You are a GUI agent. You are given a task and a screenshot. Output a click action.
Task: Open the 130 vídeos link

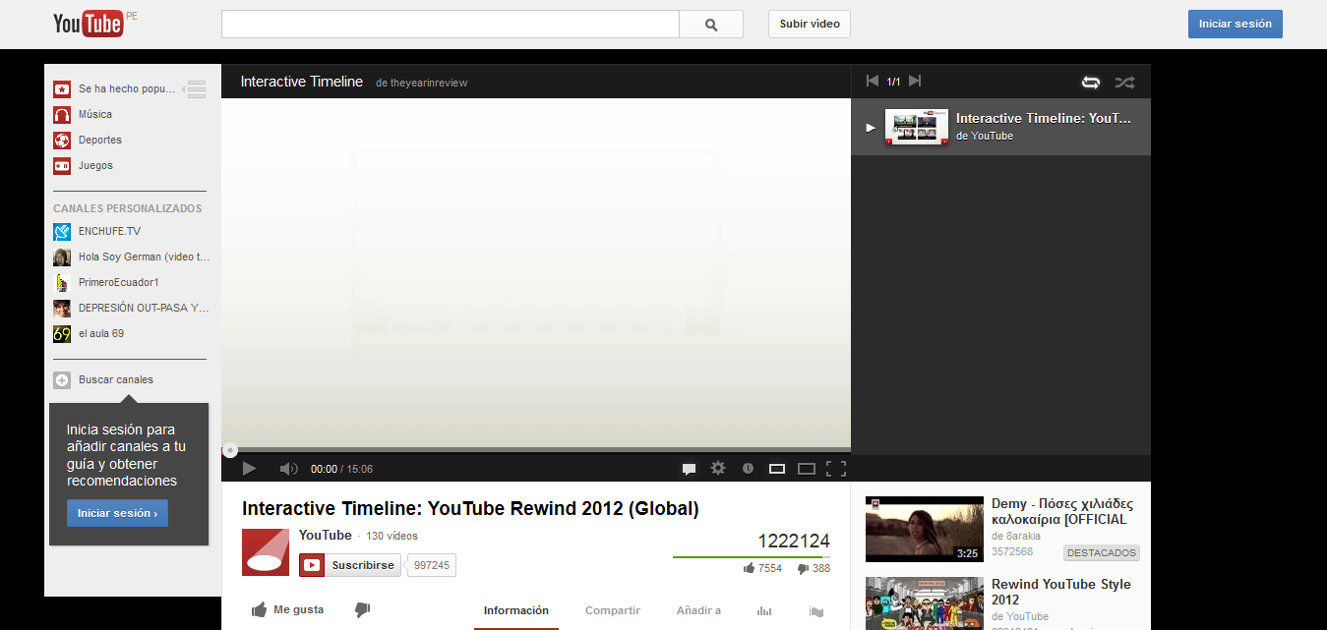[392, 537]
